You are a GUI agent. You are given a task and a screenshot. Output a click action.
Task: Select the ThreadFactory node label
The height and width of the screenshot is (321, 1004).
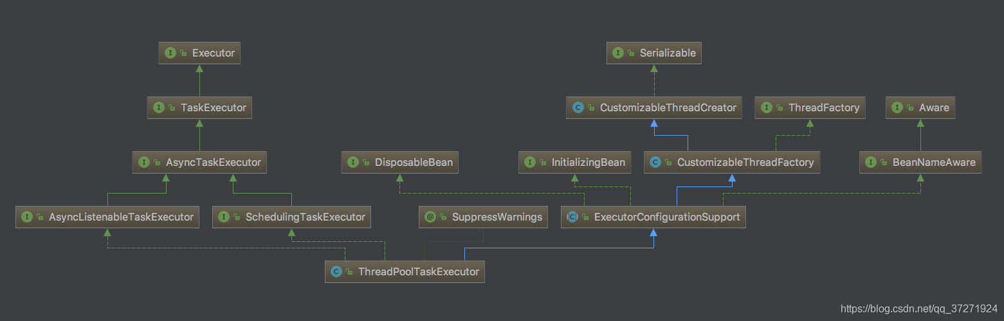[824, 107]
